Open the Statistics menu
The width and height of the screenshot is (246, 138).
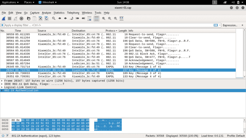[x=59, y=13]
